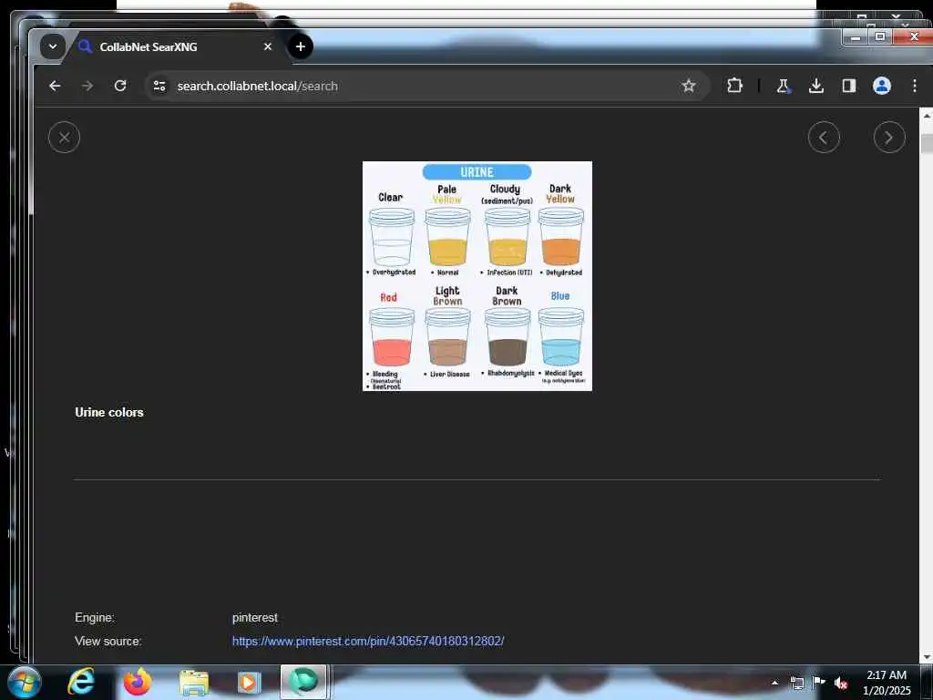Select the 'pinterest' engine value
The height and width of the screenshot is (700, 933).
(255, 617)
